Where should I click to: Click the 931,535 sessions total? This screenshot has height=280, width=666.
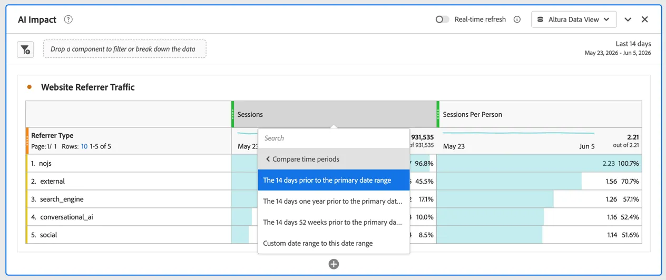[x=423, y=137]
